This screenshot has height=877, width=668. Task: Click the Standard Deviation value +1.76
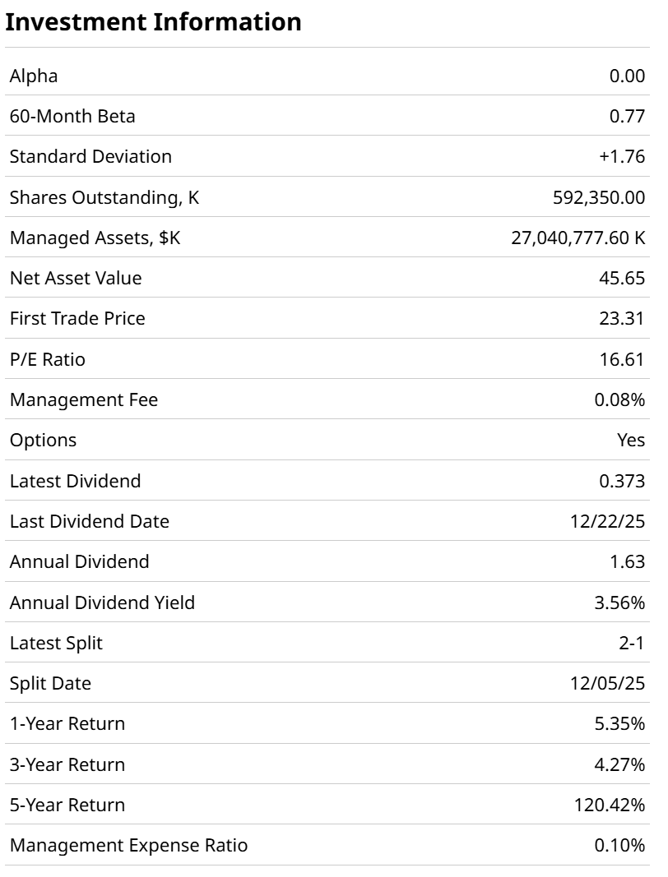[622, 157]
